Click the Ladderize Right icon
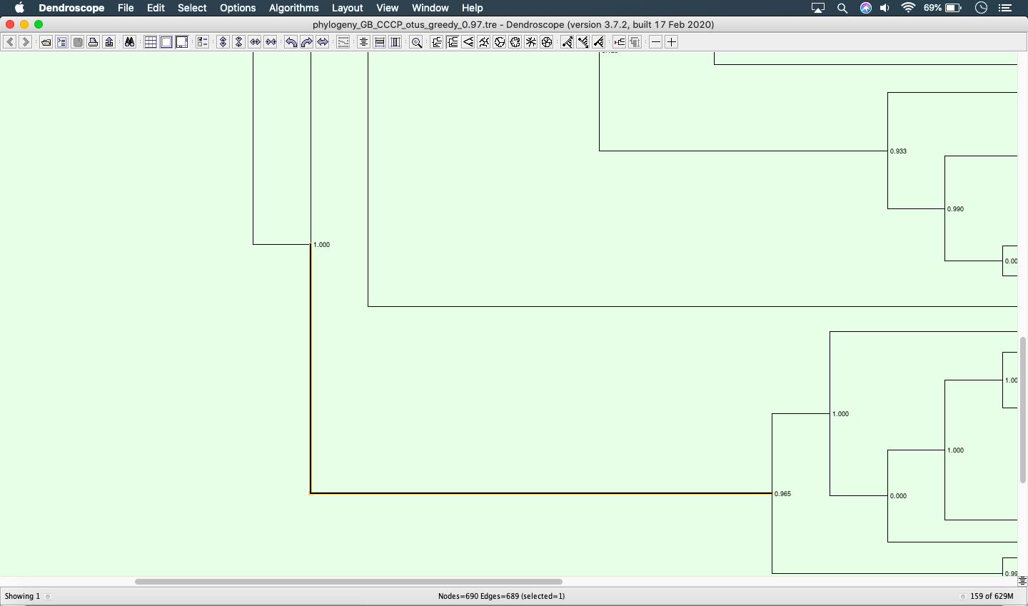The width and height of the screenshot is (1028, 606). coord(583,42)
